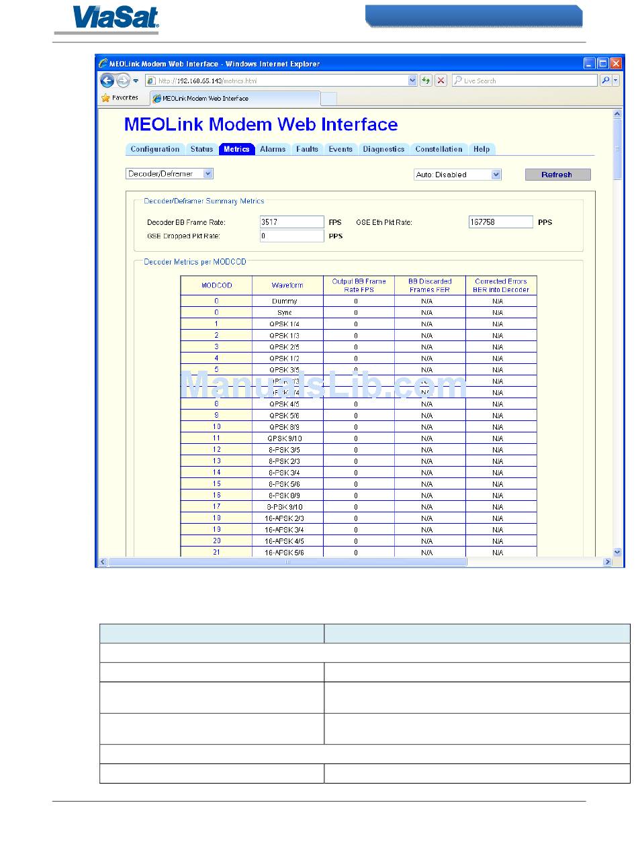The image size is (638, 842).
Task: Click MODCOD number 20 in the table
Action: [x=217, y=541]
